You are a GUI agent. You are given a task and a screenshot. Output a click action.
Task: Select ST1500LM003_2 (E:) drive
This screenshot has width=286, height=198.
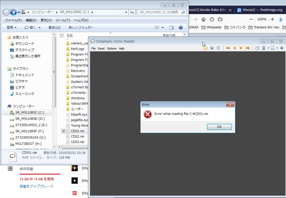pos(31,125)
